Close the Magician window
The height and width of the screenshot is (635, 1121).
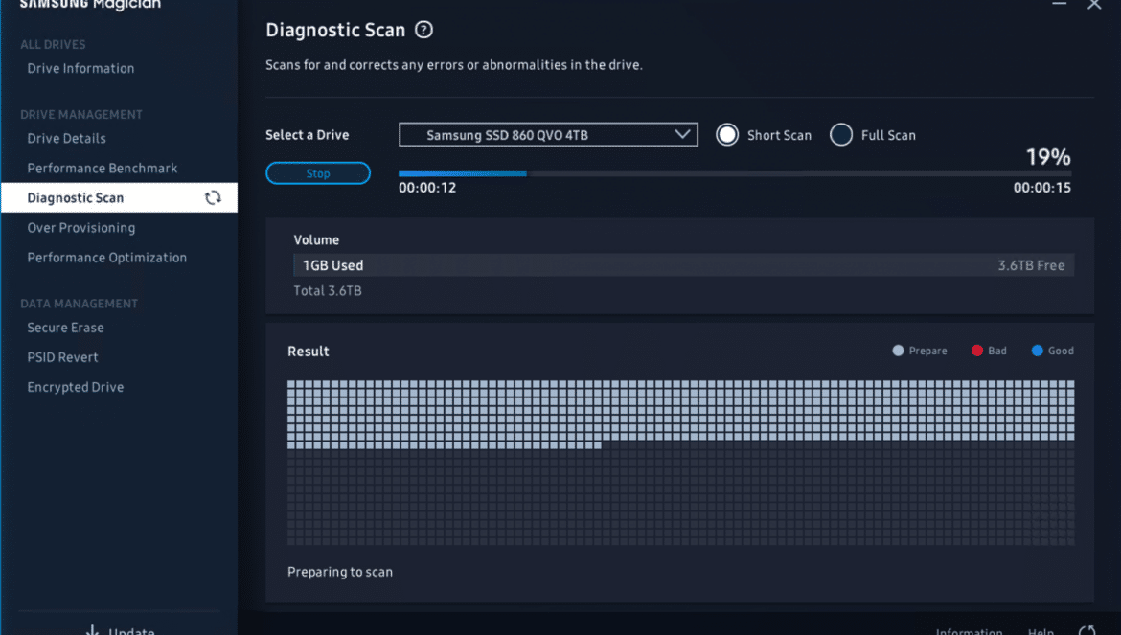(x=1094, y=4)
